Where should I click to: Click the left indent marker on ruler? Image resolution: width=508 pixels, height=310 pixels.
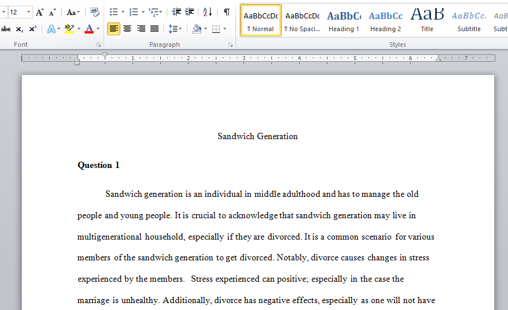(x=77, y=63)
